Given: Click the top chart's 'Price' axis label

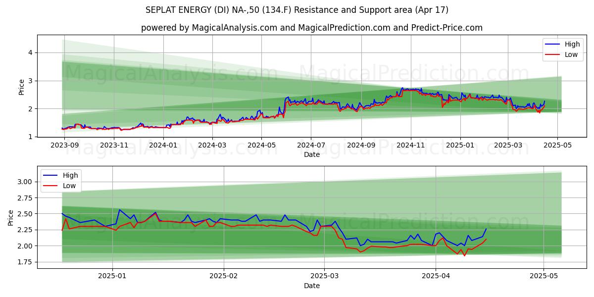Looking at the screenshot, I should [21, 87].
